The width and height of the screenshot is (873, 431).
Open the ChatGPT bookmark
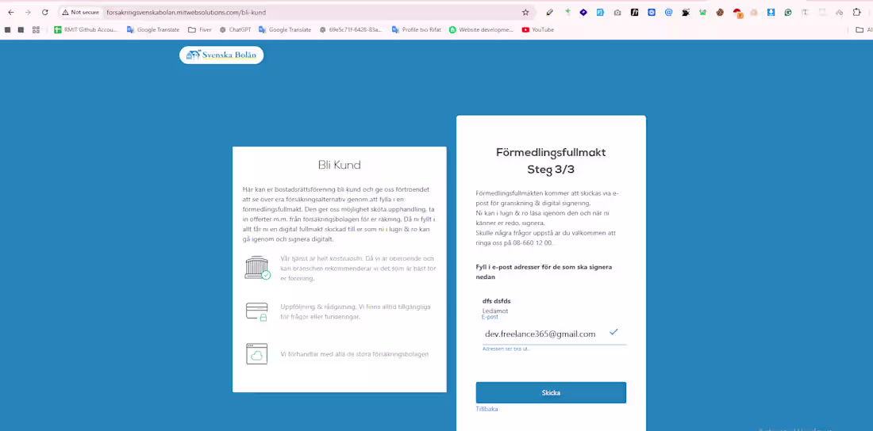click(236, 29)
